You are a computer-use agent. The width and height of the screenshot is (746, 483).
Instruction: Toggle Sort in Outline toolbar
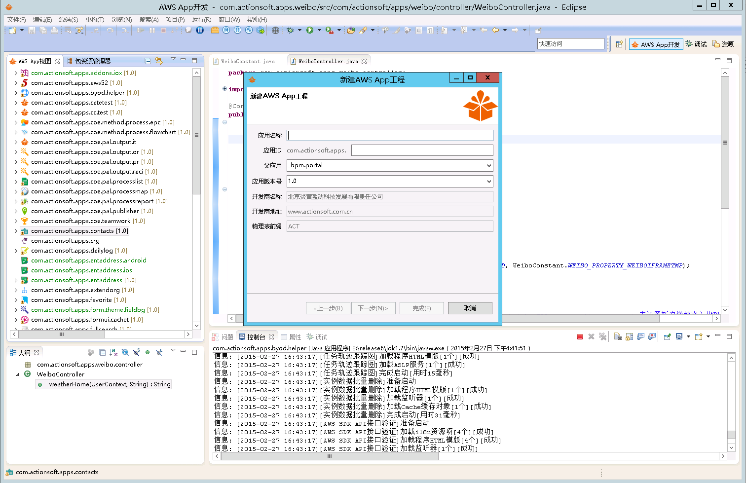[113, 352]
